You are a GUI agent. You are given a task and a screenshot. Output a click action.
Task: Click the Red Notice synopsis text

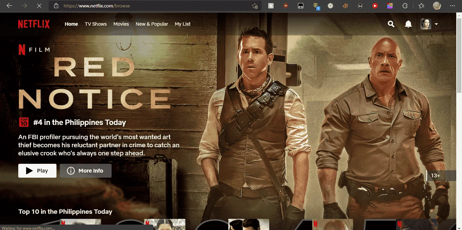pyautogui.click(x=99, y=145)
